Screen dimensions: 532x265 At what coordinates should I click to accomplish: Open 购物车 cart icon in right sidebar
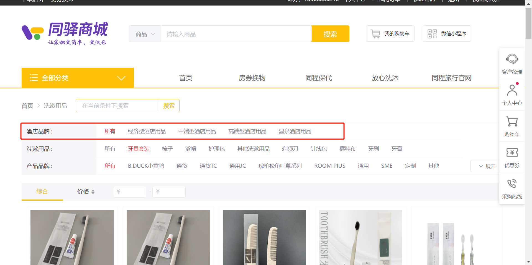click(x=512, y=121)
